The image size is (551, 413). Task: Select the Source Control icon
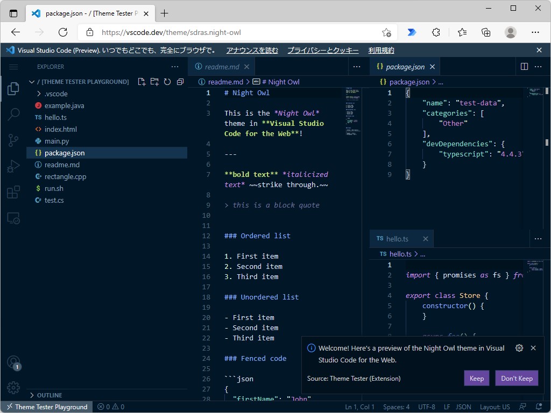(13, 141)
